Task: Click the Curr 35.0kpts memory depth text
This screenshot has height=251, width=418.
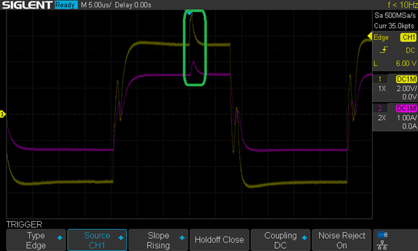Action: [x=394, y=26]
